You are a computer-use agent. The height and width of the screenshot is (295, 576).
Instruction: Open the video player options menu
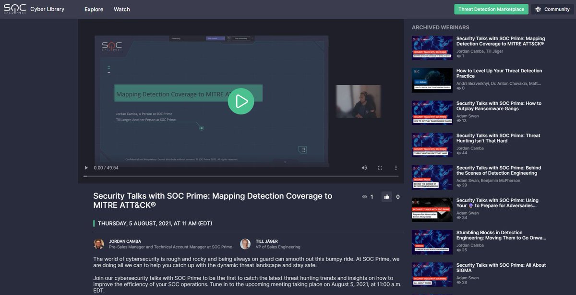396,168
